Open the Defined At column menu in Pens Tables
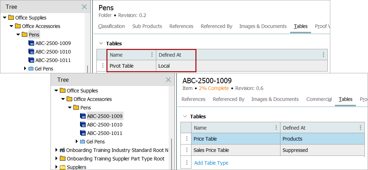This screenshot has width=368, height=170. pyautogui.click(x=324, y=55)
